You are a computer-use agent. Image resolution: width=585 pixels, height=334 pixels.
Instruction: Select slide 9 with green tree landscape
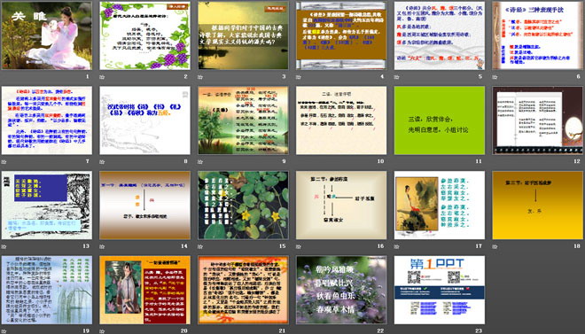243,120
